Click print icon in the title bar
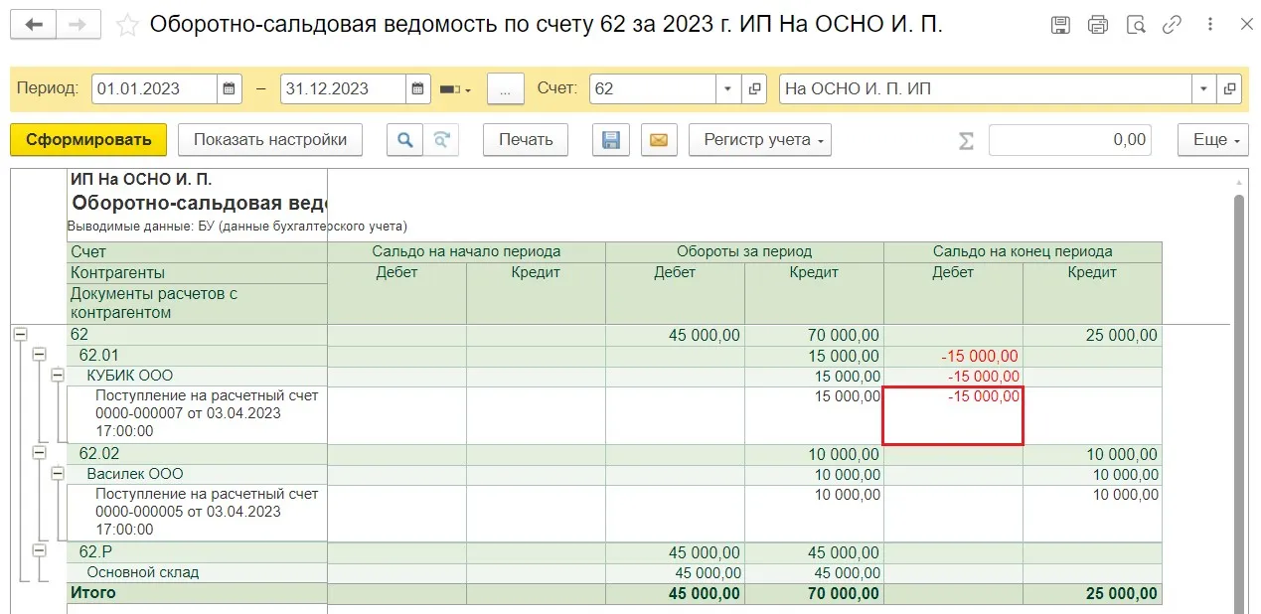 (x=1098, y=25)
